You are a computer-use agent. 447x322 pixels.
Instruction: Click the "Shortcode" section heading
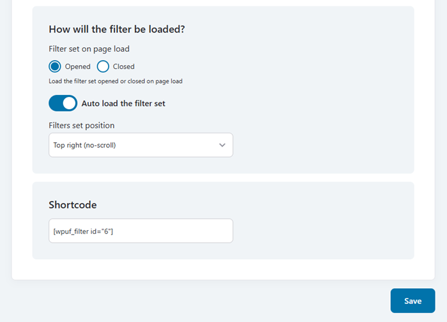73,205
